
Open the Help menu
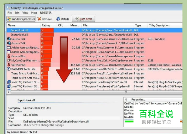coord(34,13)
